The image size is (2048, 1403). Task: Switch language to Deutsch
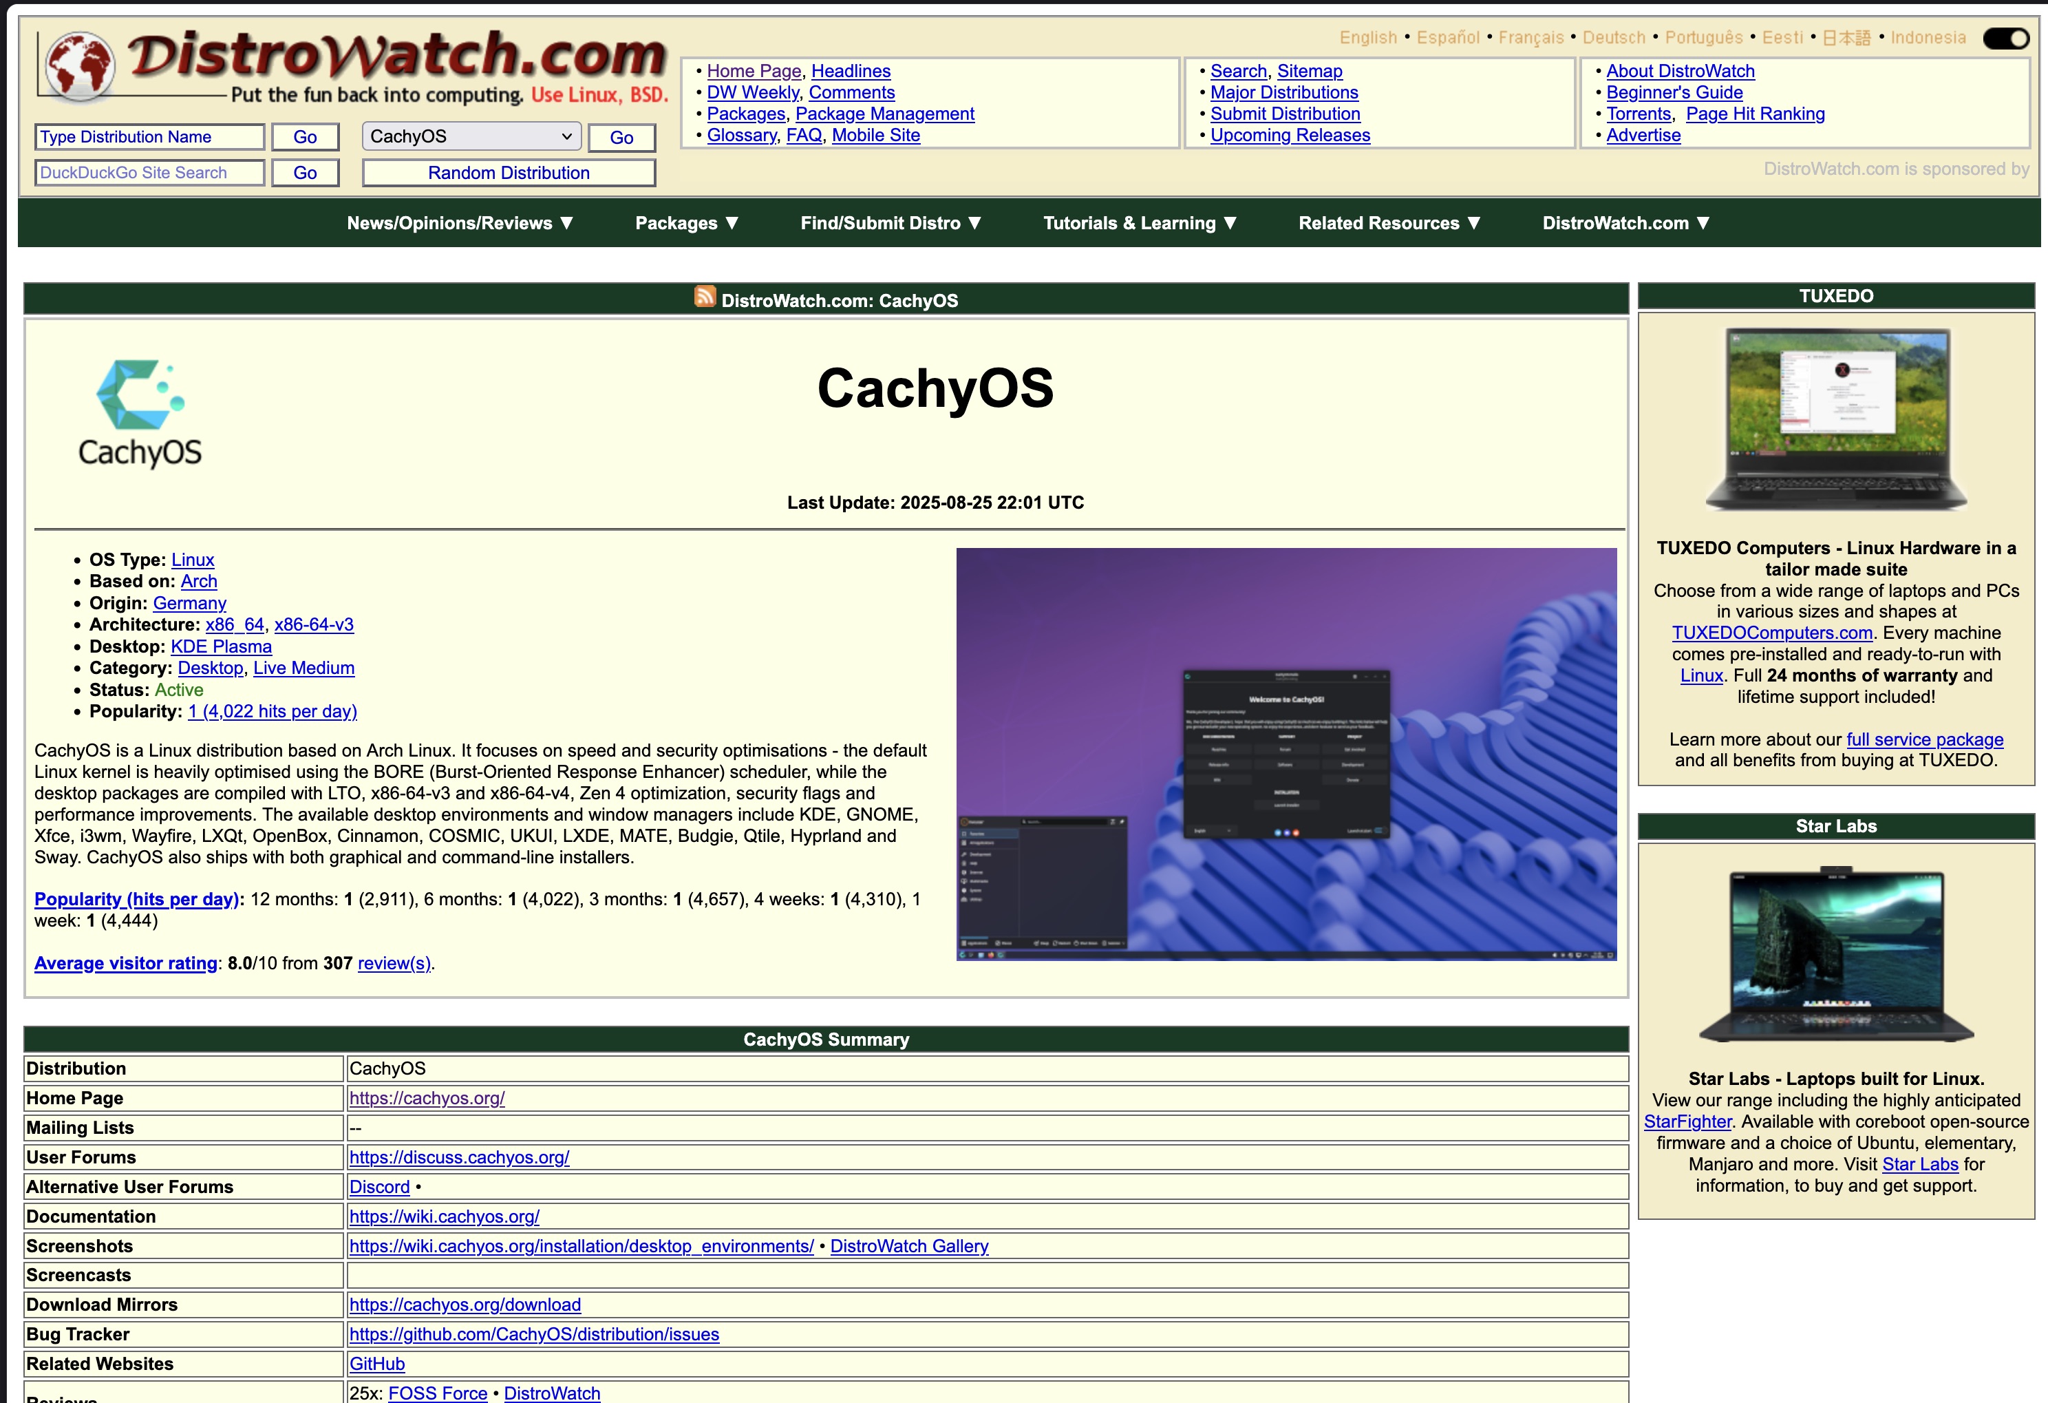click(x=1614, y=38)
